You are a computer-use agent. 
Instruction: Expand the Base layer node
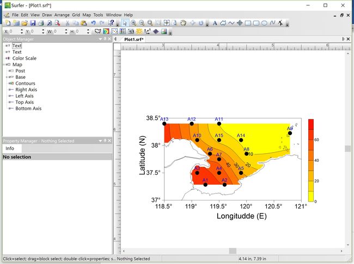7,77
